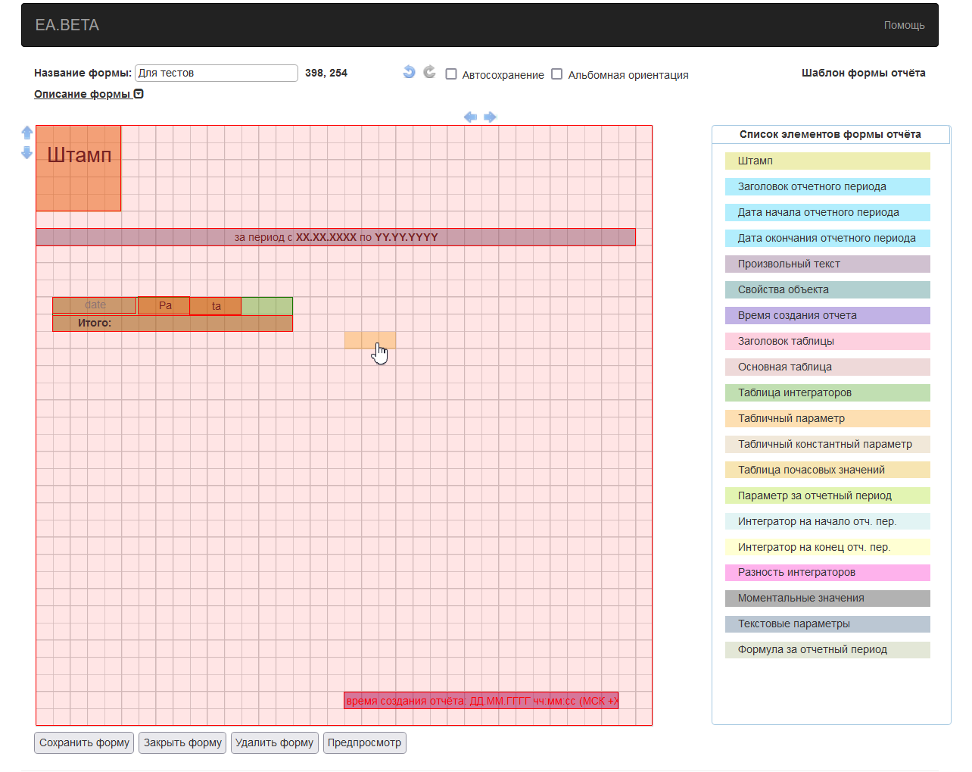Screen dimensions: 972x772
Task: Enable the Автосохранение checkbox
Action: click(x=451, y=74)
